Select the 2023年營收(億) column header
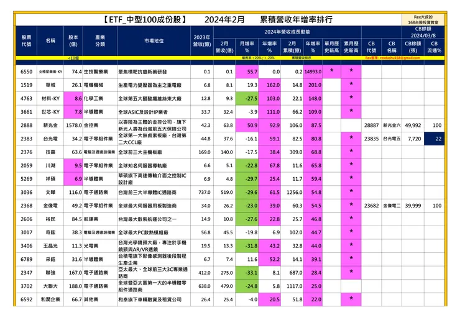460x325 pixels. 202,41
